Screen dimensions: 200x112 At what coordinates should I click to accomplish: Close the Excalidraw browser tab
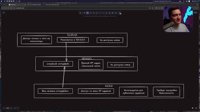tap(25, 5)
